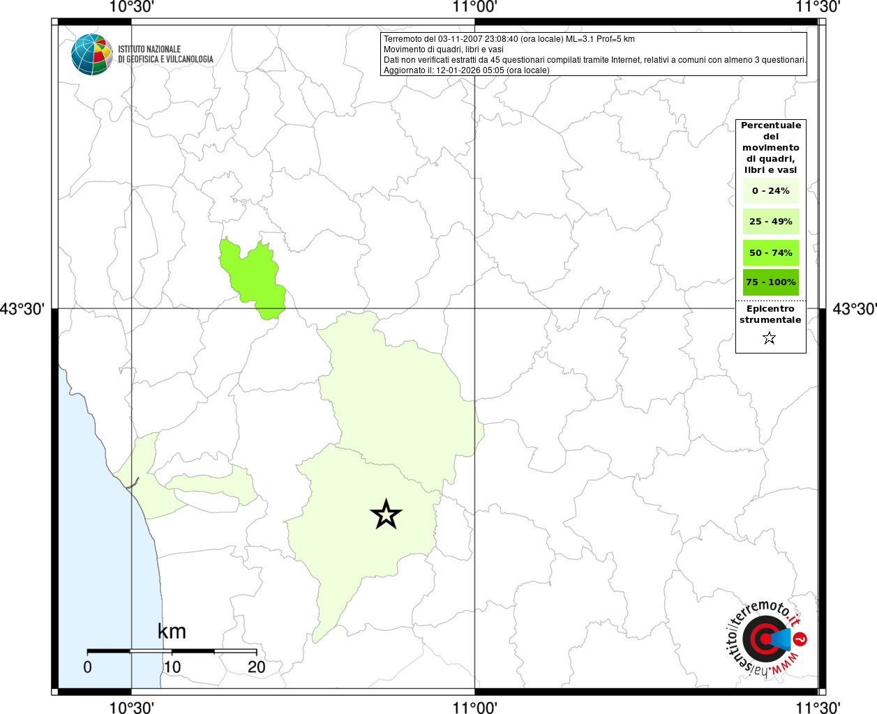Click the kilometer scale bar
The width and height of the screenshot is (877, 714).
pos(172,651)
